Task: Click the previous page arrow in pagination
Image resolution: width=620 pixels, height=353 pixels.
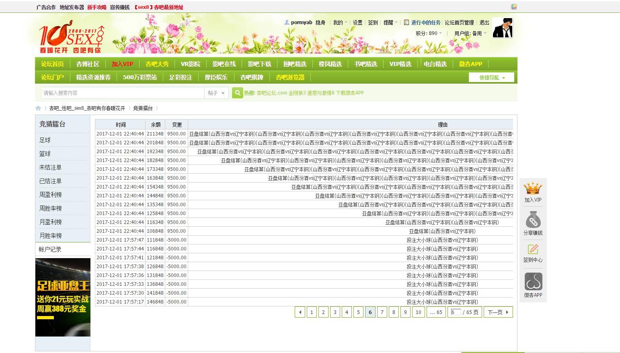Action: [x=300, y=312]
